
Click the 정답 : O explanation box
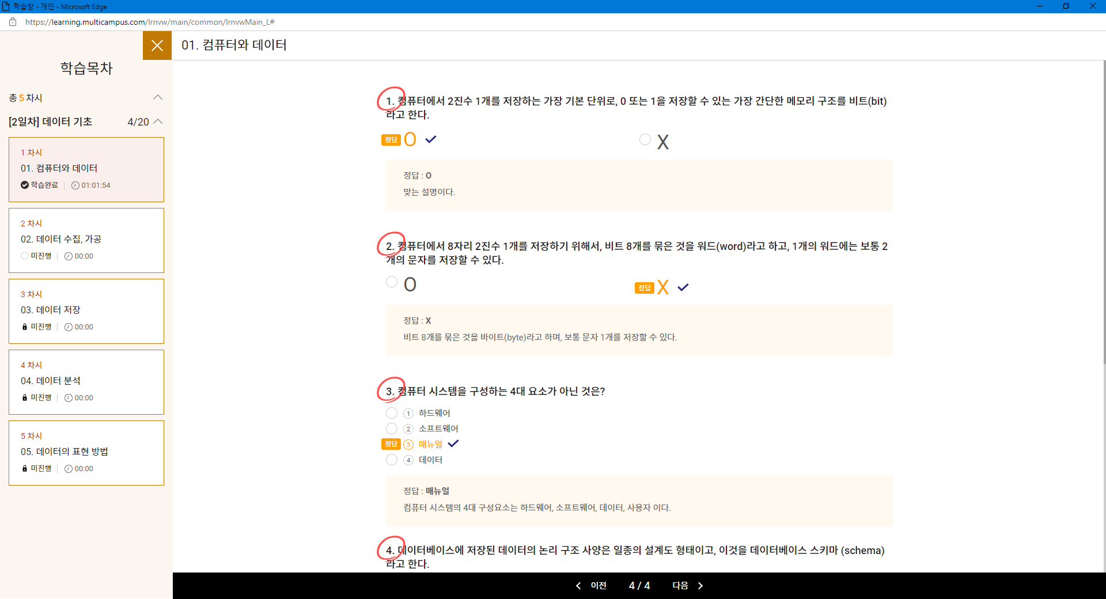coord(639,185)
